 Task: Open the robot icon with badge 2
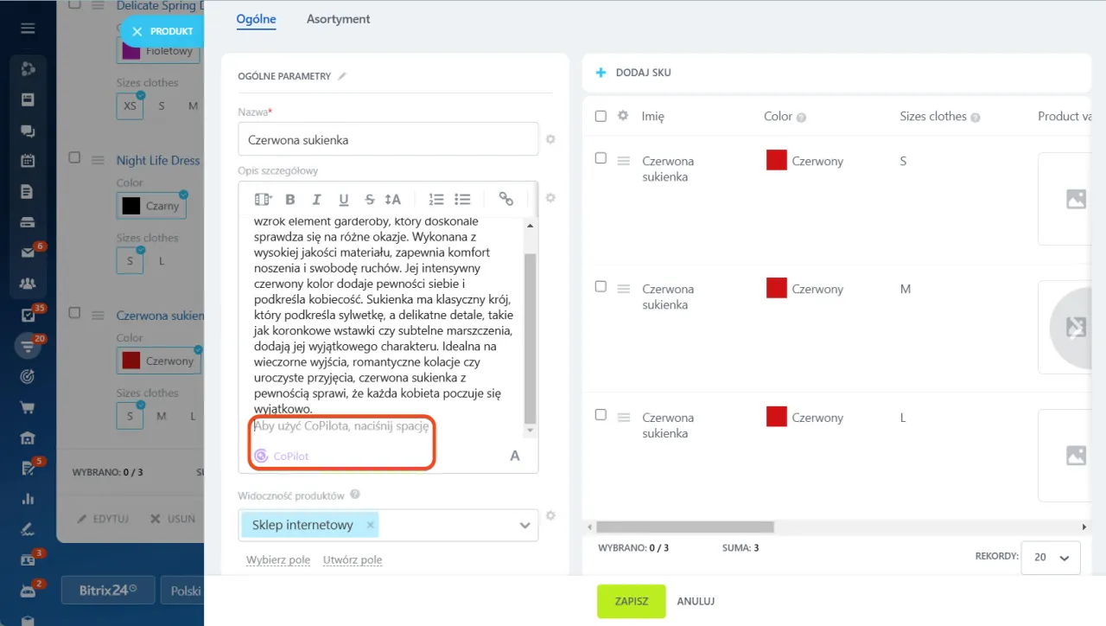pyautogui.click(x=28, y=591)
